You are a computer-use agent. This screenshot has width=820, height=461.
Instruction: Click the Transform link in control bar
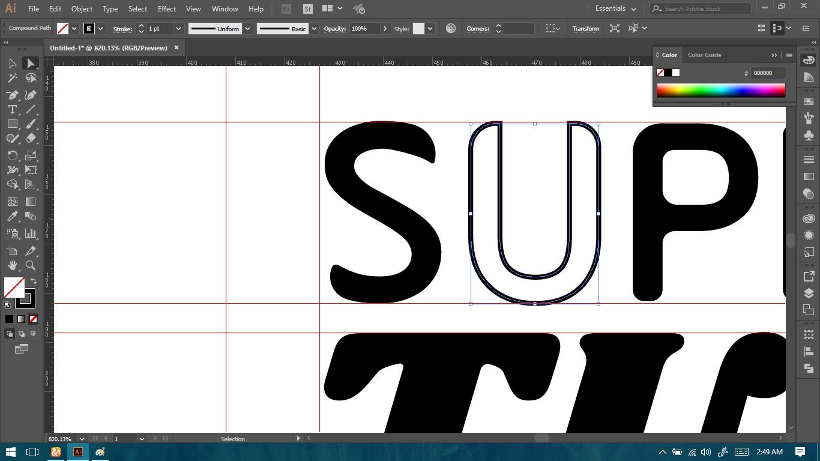[585, 29]
